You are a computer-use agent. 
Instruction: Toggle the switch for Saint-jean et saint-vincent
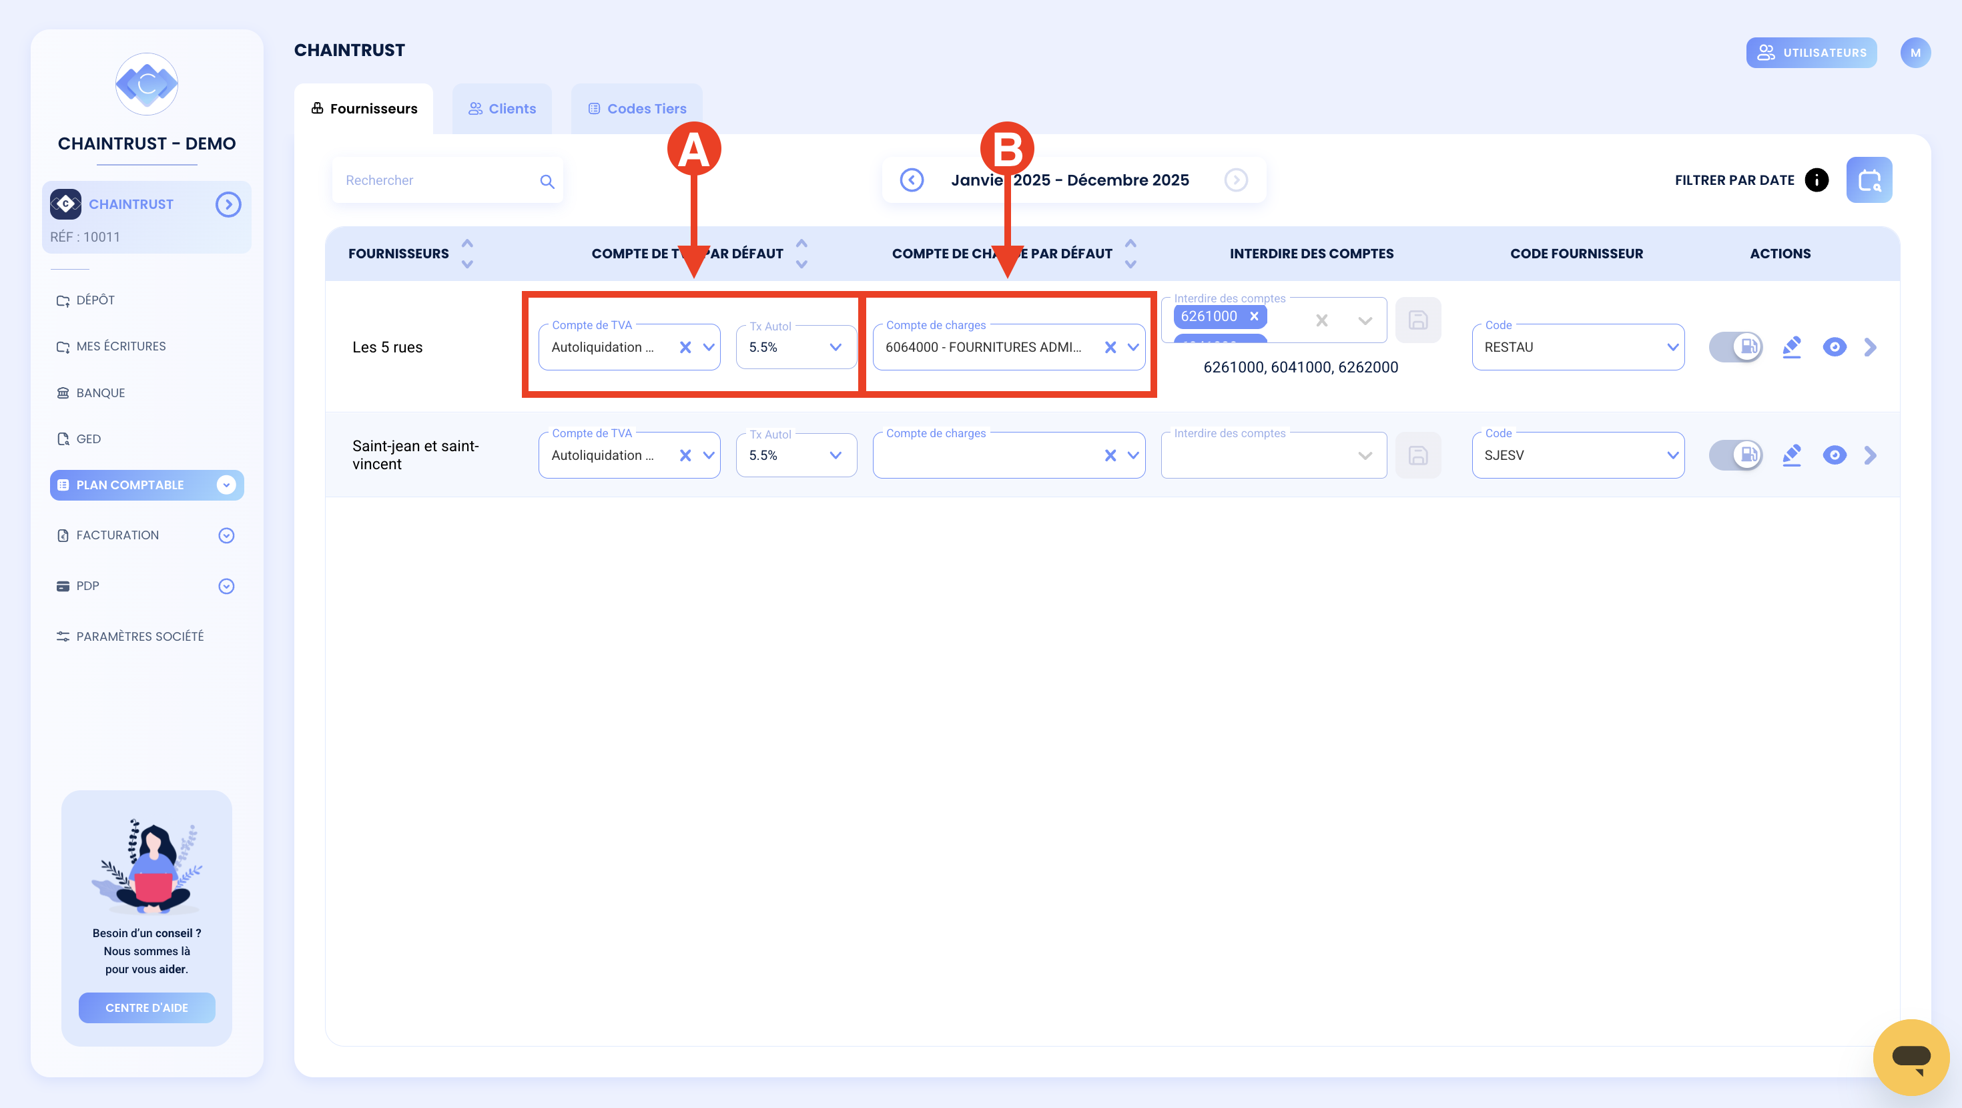click(1736, 456)
